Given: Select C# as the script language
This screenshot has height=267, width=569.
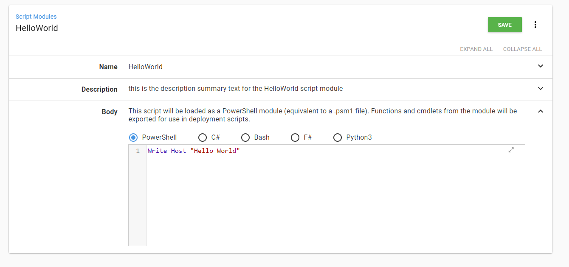Looking at the screenshot, I should pos(203,137).
